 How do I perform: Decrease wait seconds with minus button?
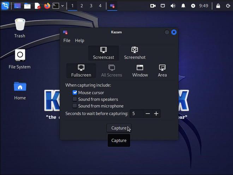click(x=148, y=114)
